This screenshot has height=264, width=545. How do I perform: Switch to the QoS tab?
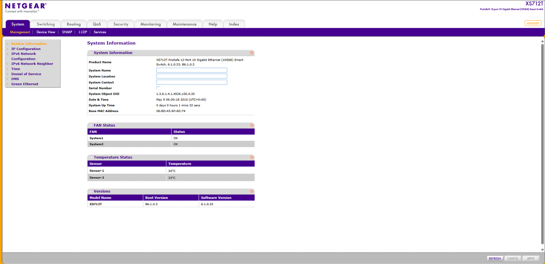point(97,24)
